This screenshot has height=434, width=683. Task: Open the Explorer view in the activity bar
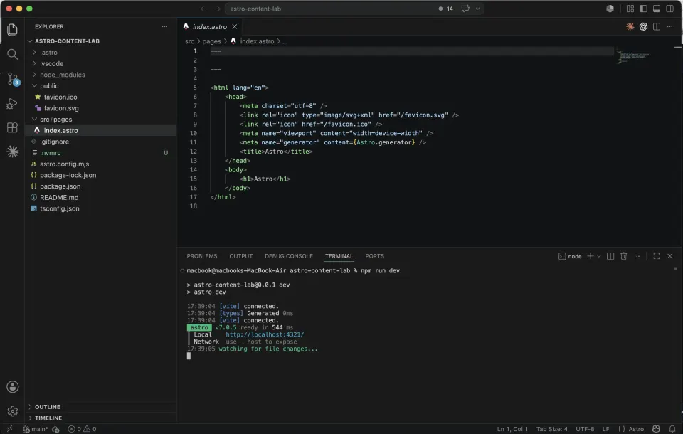click(12, 30)
